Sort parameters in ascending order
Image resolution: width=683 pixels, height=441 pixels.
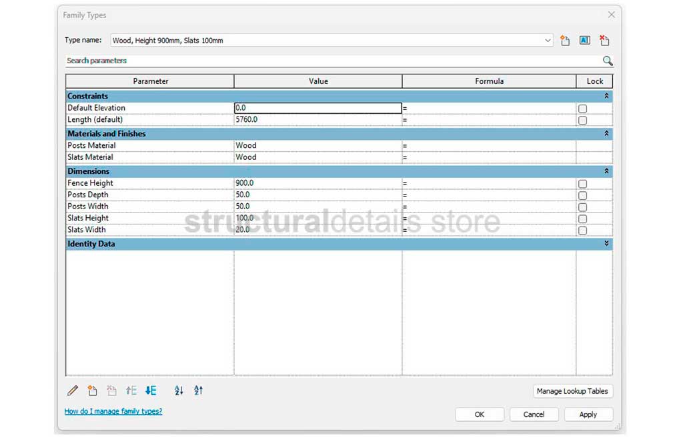(x=179, y=391)
